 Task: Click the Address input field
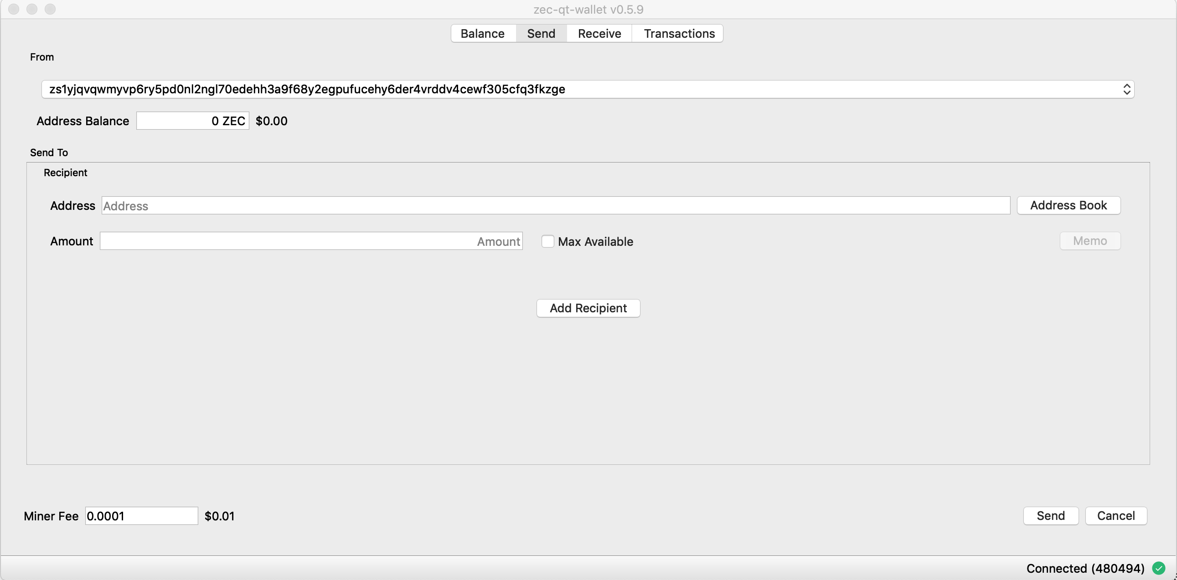point(556,204)
